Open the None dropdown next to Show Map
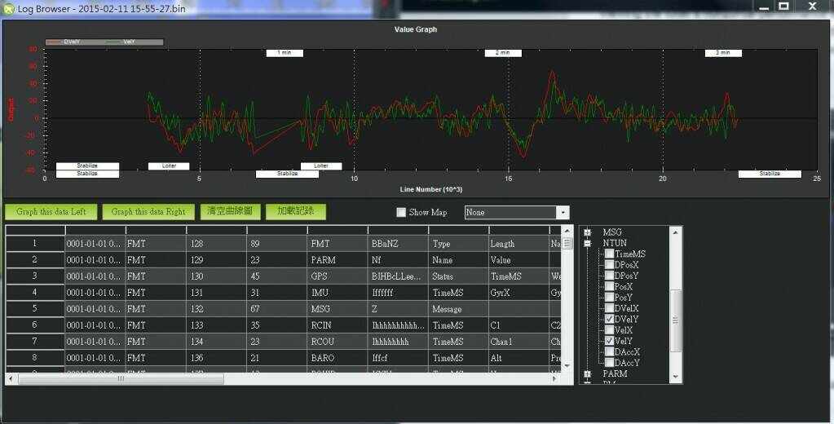This screenshot has width=834, height=424. click(x=562, y=212)
